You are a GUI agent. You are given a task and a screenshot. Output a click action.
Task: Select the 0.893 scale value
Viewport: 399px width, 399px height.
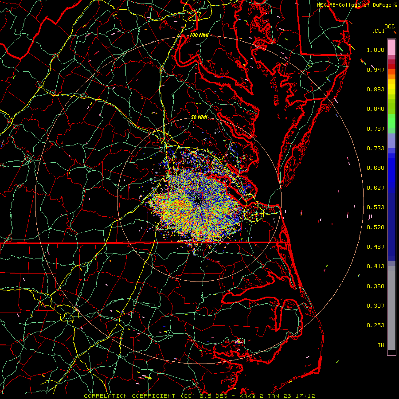(376, 89)
